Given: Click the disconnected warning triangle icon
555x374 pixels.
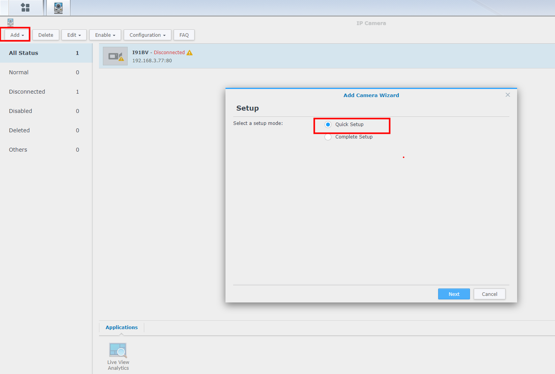Looking at the screenshot, I should point(190,53).
